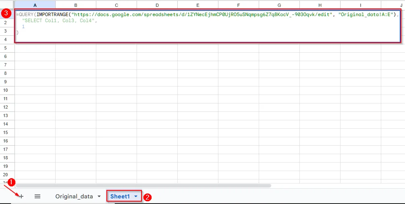Click the docs.google.com URL in the formula
This screenshot has height=204, width=405.
[x=202, y=14]
